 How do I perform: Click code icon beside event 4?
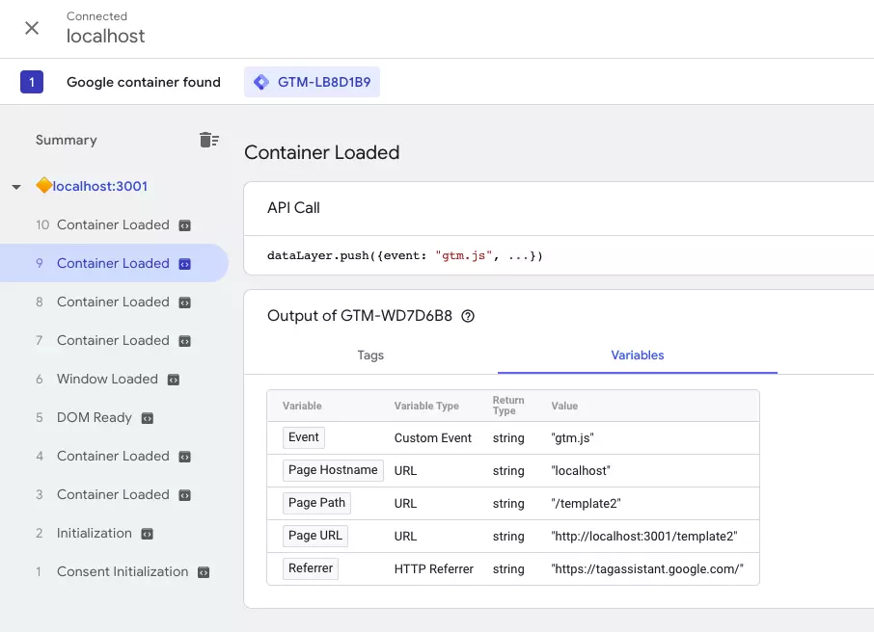tap(184, 457)
